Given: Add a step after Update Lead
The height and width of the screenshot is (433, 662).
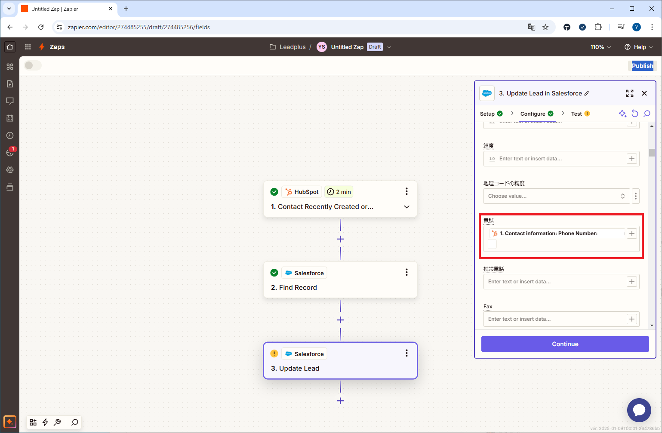Looking at the screenshot, I should (340, 401).
